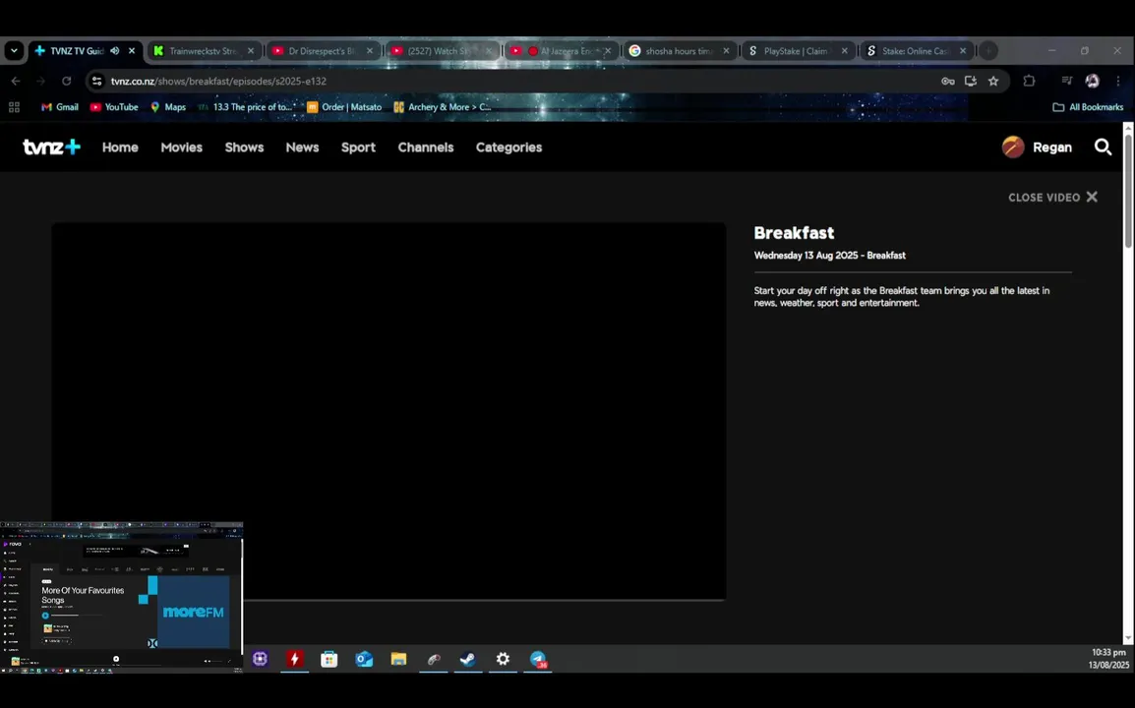The width and height of the screenshot is (1135, 708).
Task: Open Chrome three-dot menu
Action: coord(1118,81)
